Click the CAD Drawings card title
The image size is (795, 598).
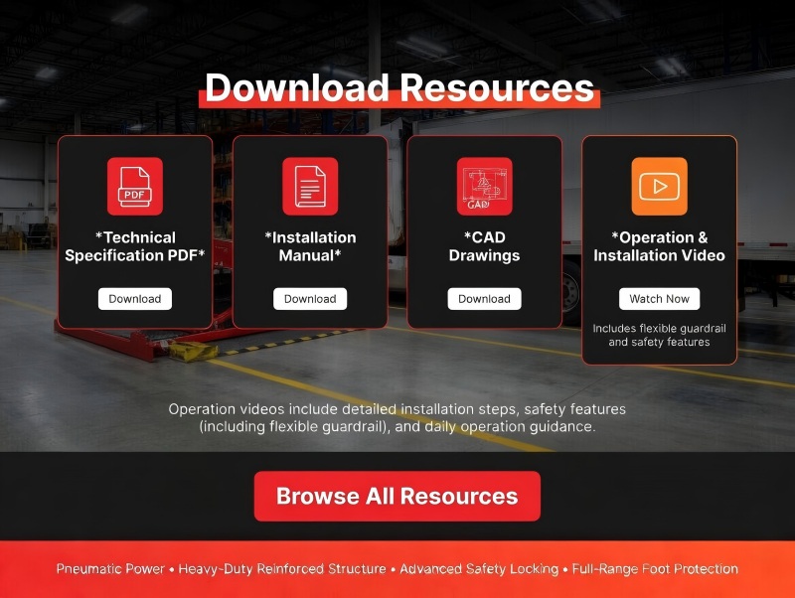[x=484, y=246]
